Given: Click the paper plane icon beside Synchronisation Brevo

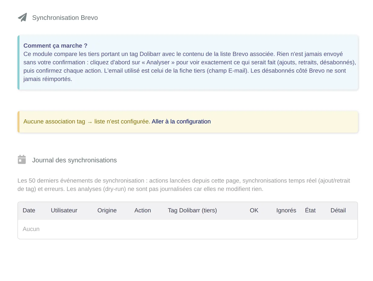Looking at the screenshot, I should 22,17.
